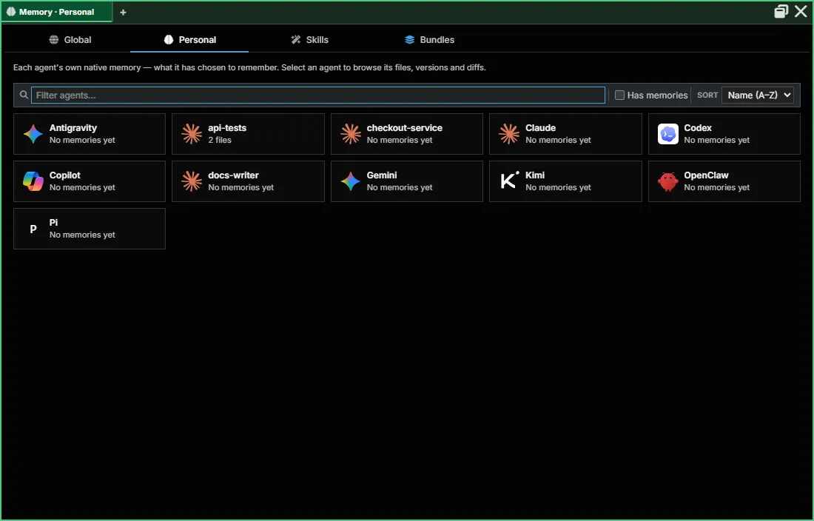Click the Pi letter P icon
Image resolution: width=814 pixels, height=521 pixels.
pyautogui.click(x=33, y=229)
